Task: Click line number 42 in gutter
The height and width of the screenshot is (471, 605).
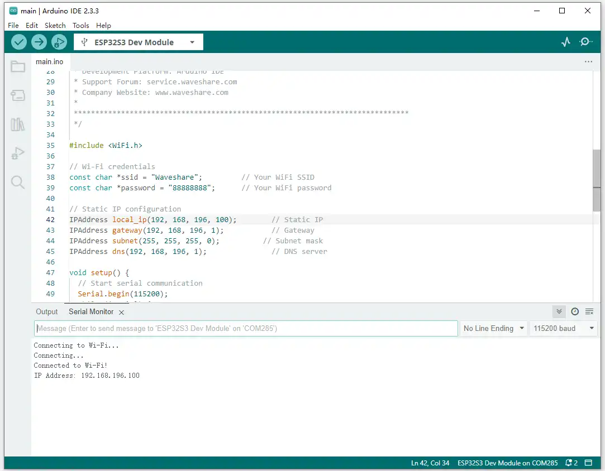Action: (x=50, y=220)
